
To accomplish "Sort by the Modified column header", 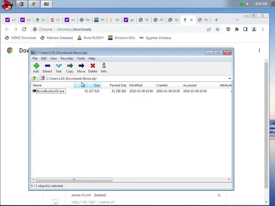I will pos(141,85).
